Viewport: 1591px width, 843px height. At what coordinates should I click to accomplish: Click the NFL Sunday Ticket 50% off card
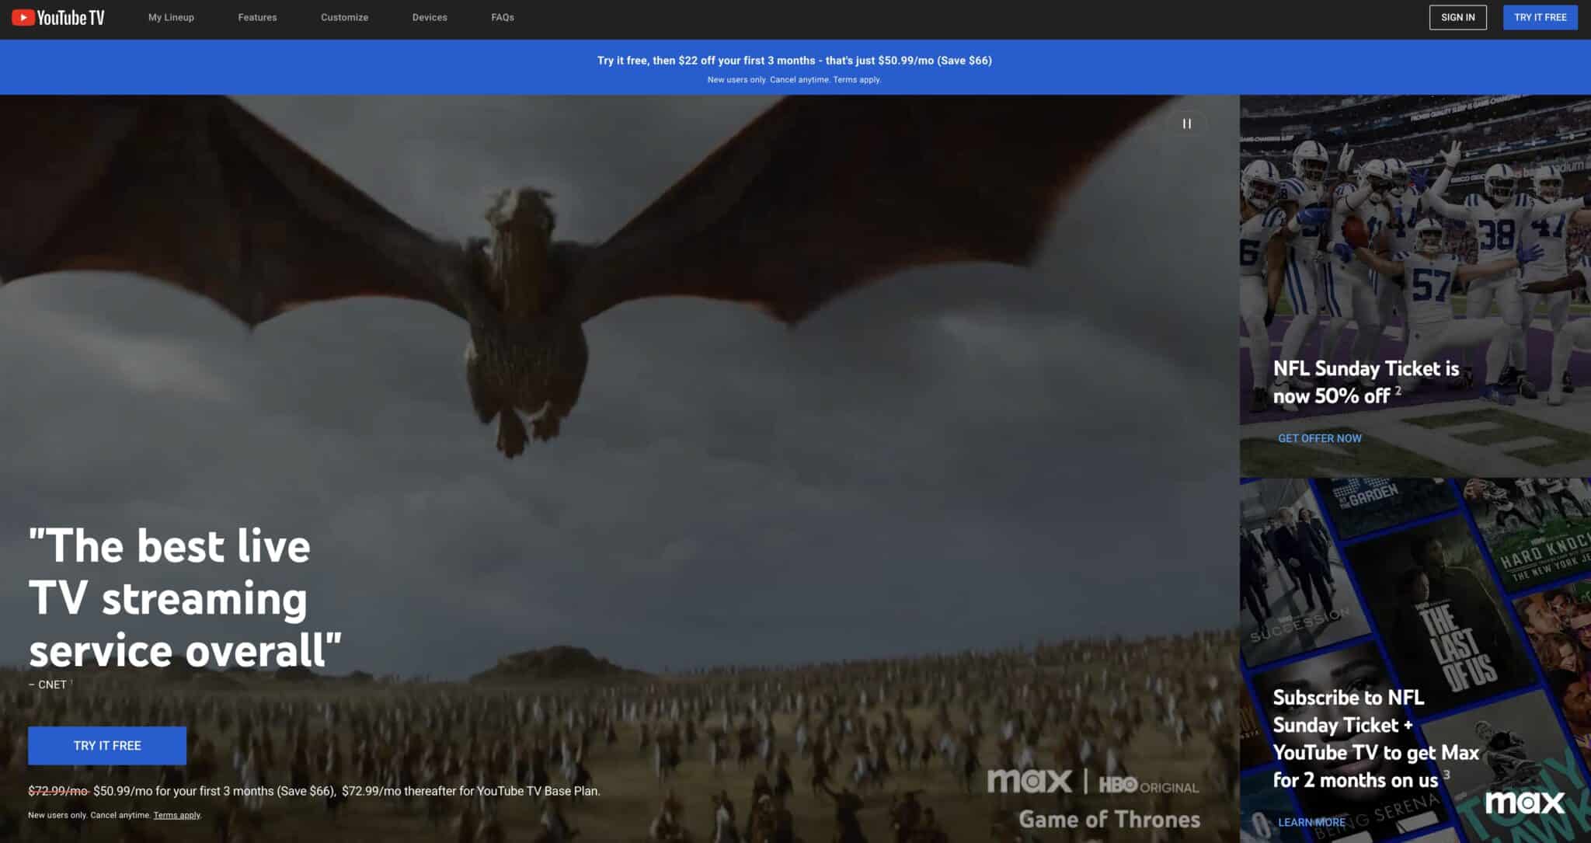point(1415,286)
